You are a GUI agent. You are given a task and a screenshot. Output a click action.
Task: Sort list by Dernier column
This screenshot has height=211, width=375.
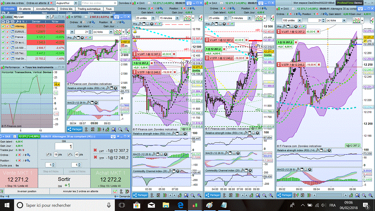pos(36,21)
